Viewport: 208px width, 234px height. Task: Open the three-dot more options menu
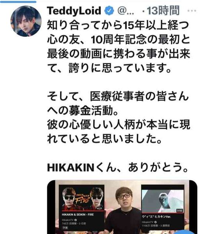pos(192,11)
